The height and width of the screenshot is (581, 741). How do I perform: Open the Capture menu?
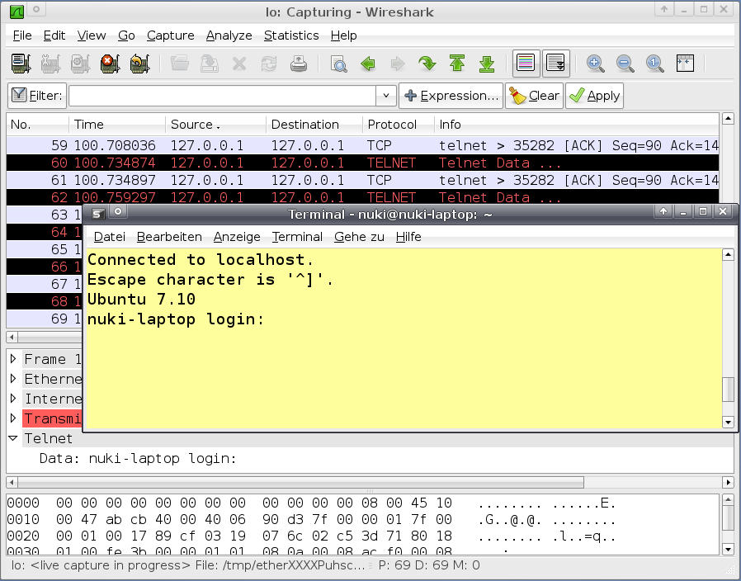click(x=170, y=35)
